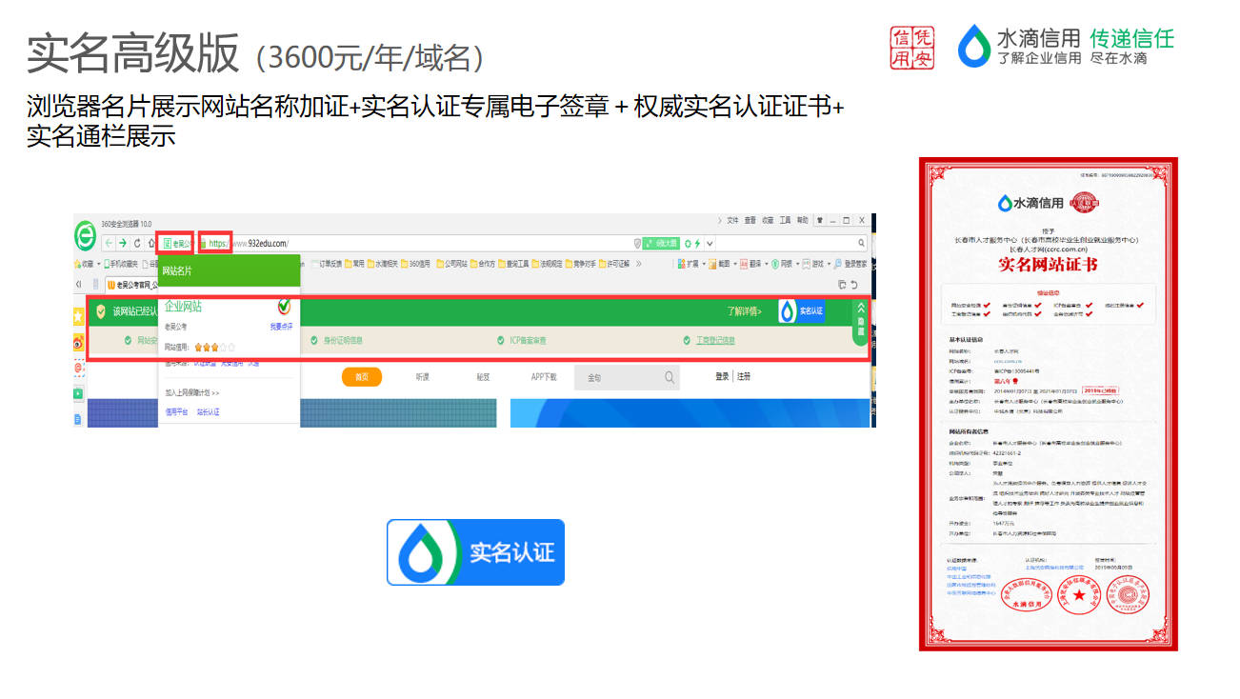
Task: Click the magnifier in browser search box
Action: pos(860,243)
